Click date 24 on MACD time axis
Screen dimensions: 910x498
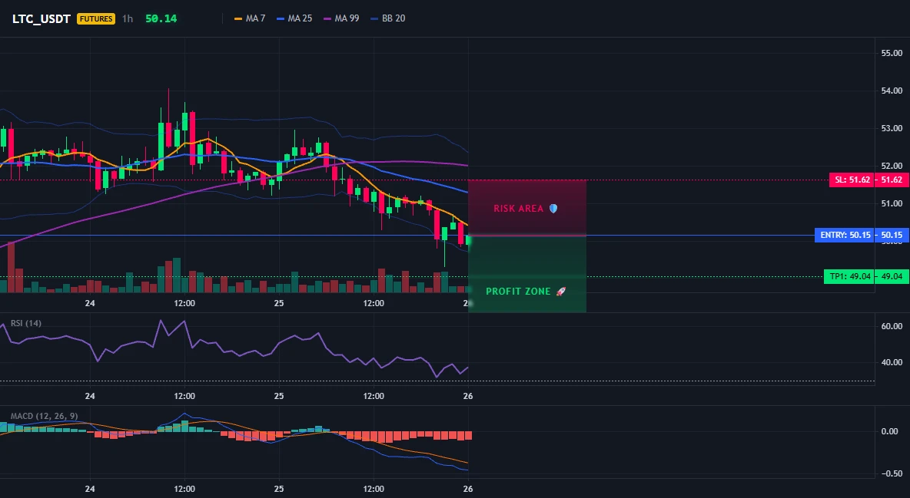coord(90,489)
